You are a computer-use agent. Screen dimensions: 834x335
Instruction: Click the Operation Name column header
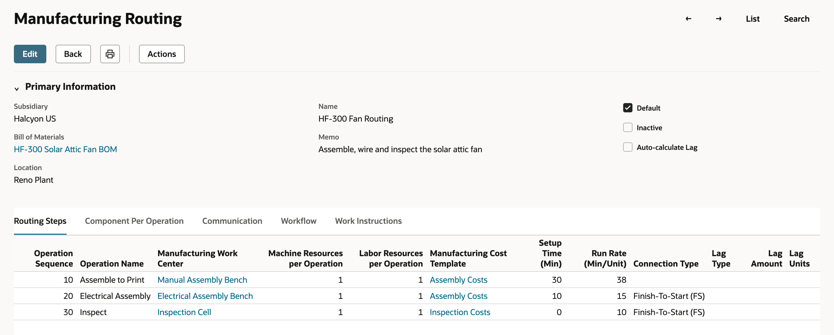[x=112, y=264]
